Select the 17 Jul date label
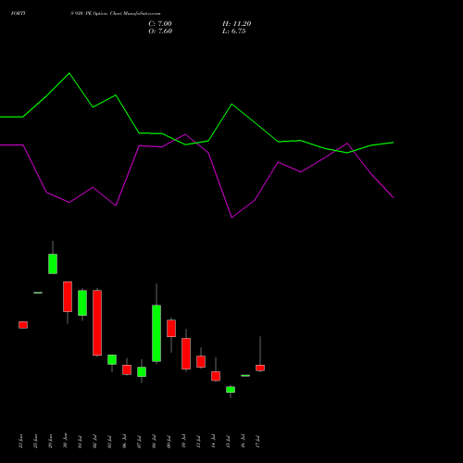The height and width of the screenshot is (463, 463). click(257, 442)
